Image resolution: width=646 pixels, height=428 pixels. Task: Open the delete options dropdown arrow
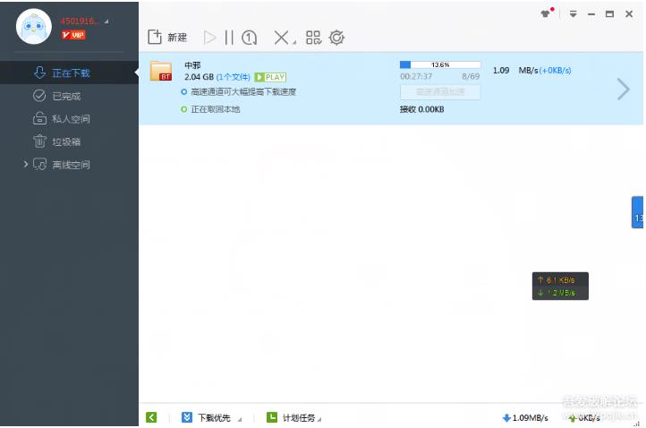point(294,42)
